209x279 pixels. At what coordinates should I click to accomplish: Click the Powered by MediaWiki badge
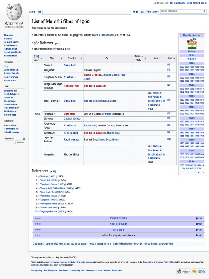click(x=199, y=271)
